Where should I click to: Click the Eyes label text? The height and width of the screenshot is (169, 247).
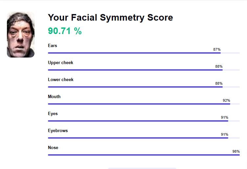coord(53,114)
